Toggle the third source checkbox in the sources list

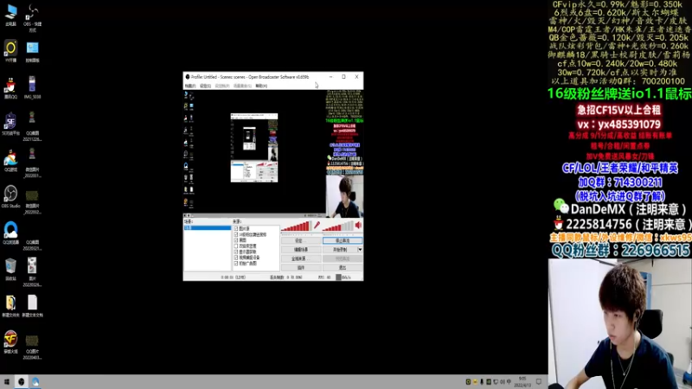pyautogui.click(x=235, y=240)
